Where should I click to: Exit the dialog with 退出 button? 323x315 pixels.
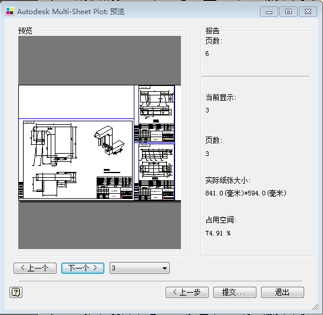point(282,292)
